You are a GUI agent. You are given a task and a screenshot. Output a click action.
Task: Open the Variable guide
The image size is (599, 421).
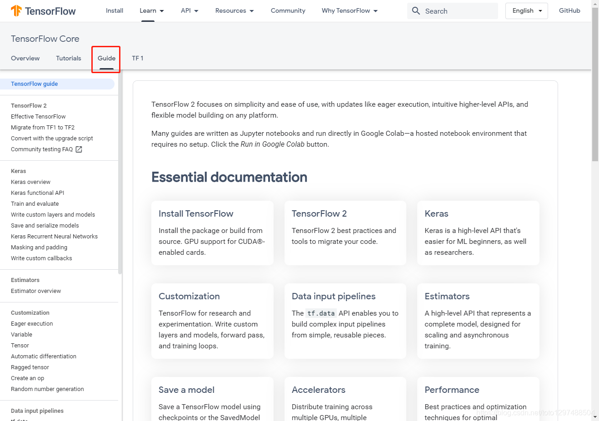(x=21, y=335)
